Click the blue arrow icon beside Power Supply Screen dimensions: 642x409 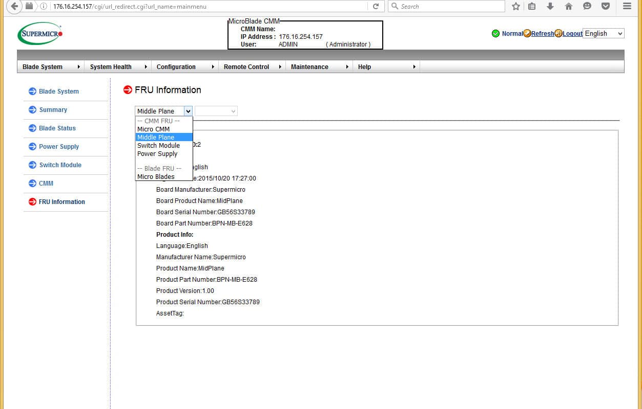32,147
